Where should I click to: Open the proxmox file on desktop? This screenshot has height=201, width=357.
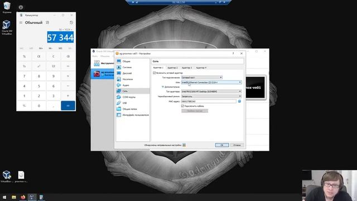pyautogui.click(x=21, y=177)
